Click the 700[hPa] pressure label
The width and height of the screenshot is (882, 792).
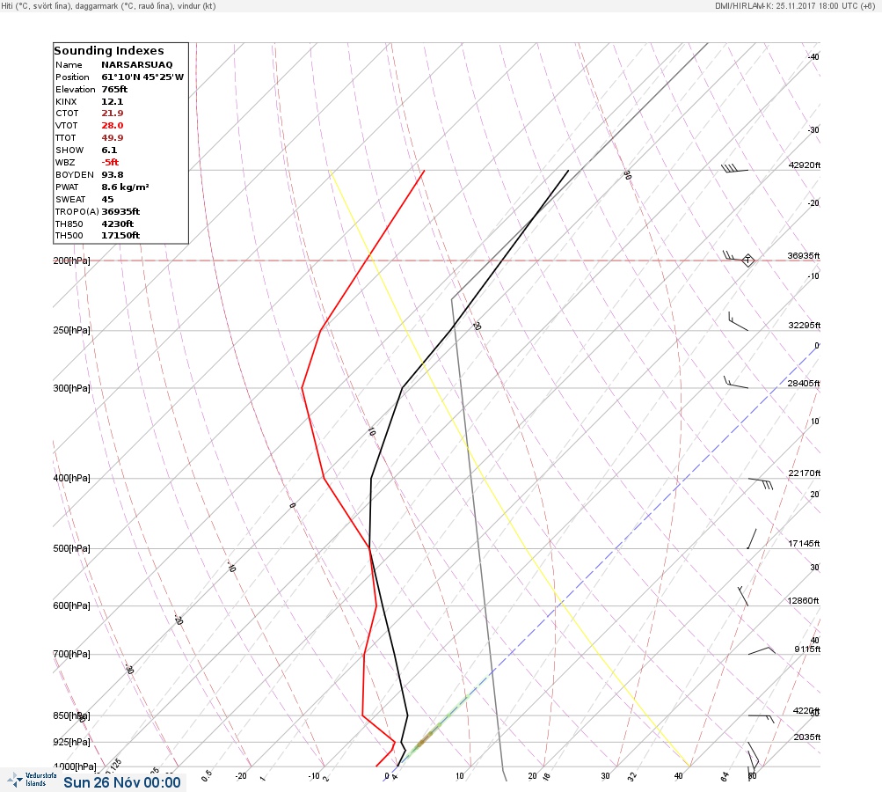coord(71,654)
